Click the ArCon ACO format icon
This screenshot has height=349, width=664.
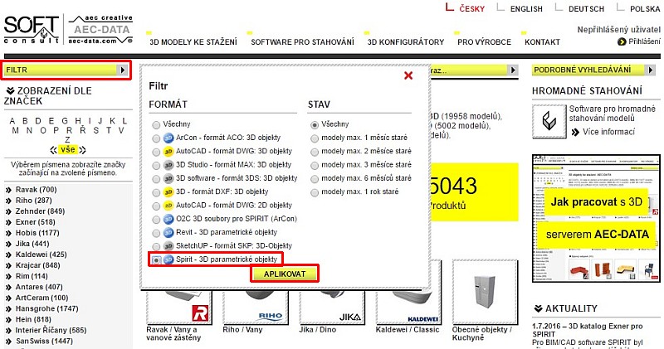(x=168, y=138)
